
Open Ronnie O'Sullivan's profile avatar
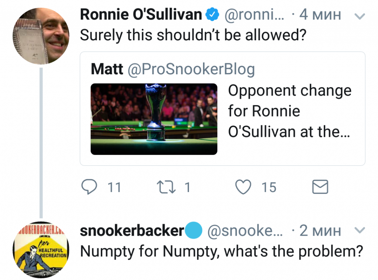pos(41,36)
